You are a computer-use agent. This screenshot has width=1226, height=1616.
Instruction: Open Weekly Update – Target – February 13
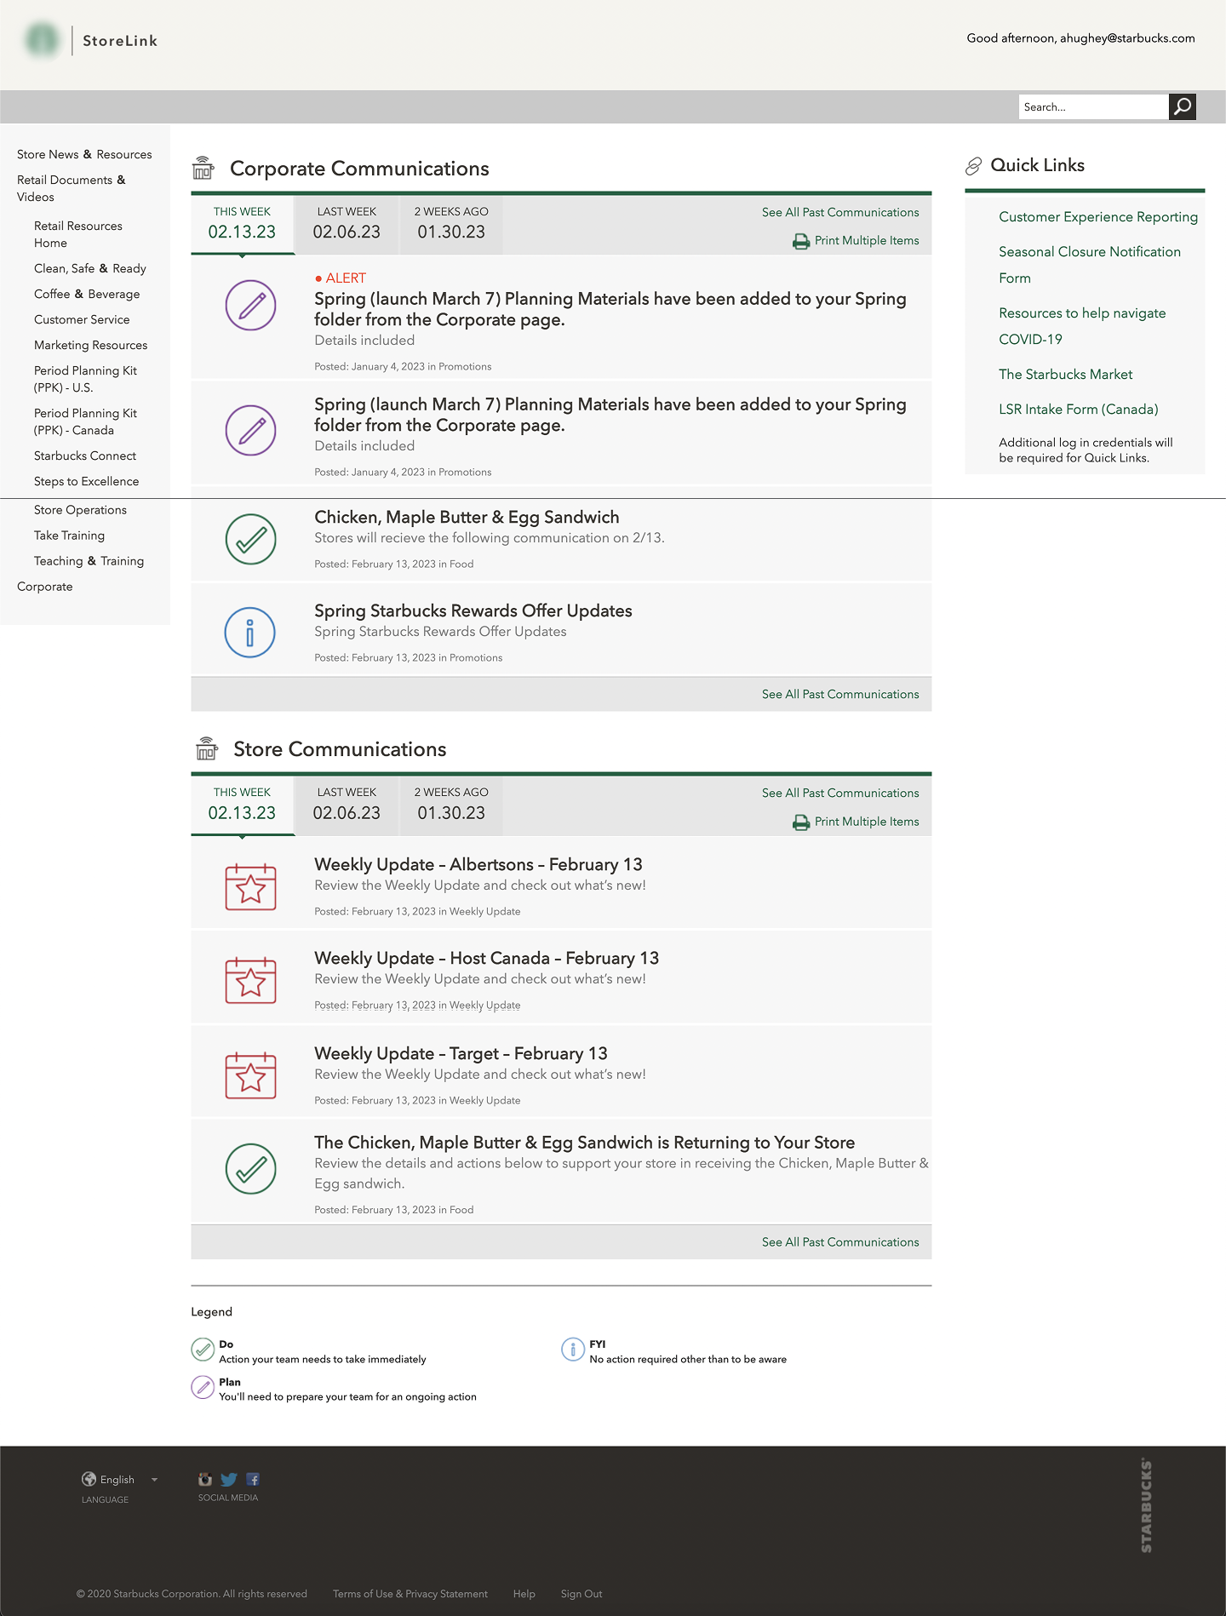pos(461,1053)
